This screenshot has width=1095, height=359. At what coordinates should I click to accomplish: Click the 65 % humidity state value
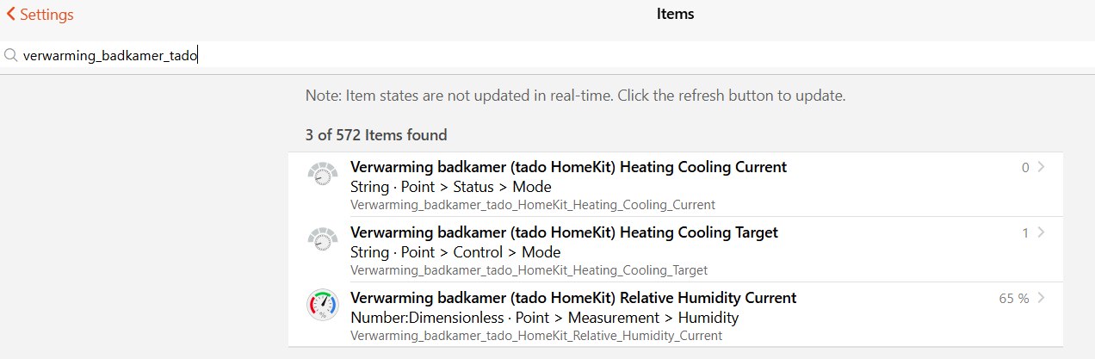[x=1014, y=299]
